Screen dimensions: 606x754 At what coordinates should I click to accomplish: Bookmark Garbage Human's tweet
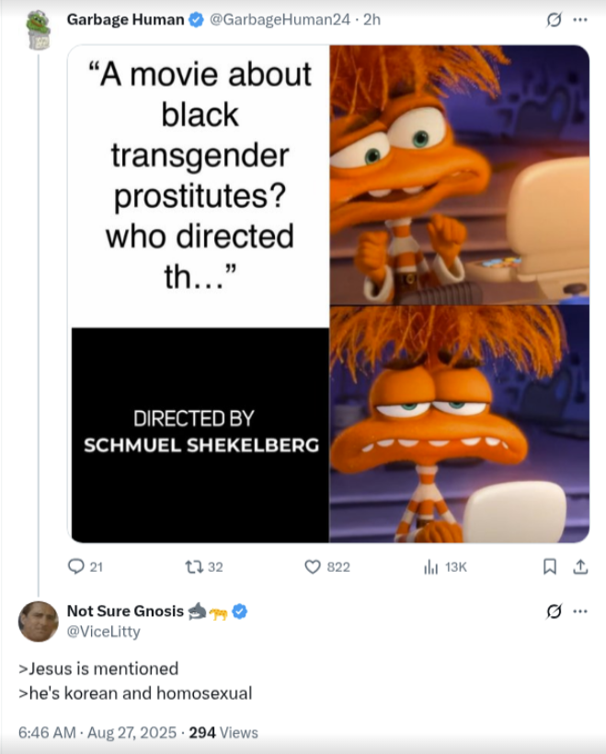[548, 567]
